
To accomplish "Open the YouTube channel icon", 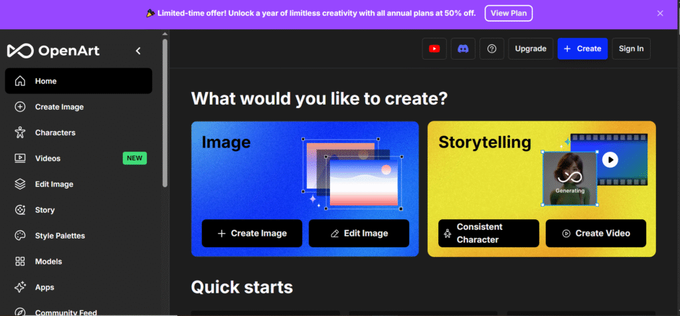I will [434, 49].
